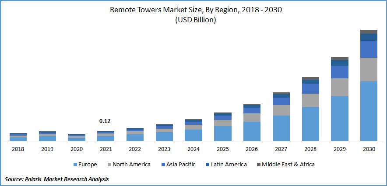Select the North America segment of the 2023 bar
This screenshot has width=387, height=186.
[164, 130]
